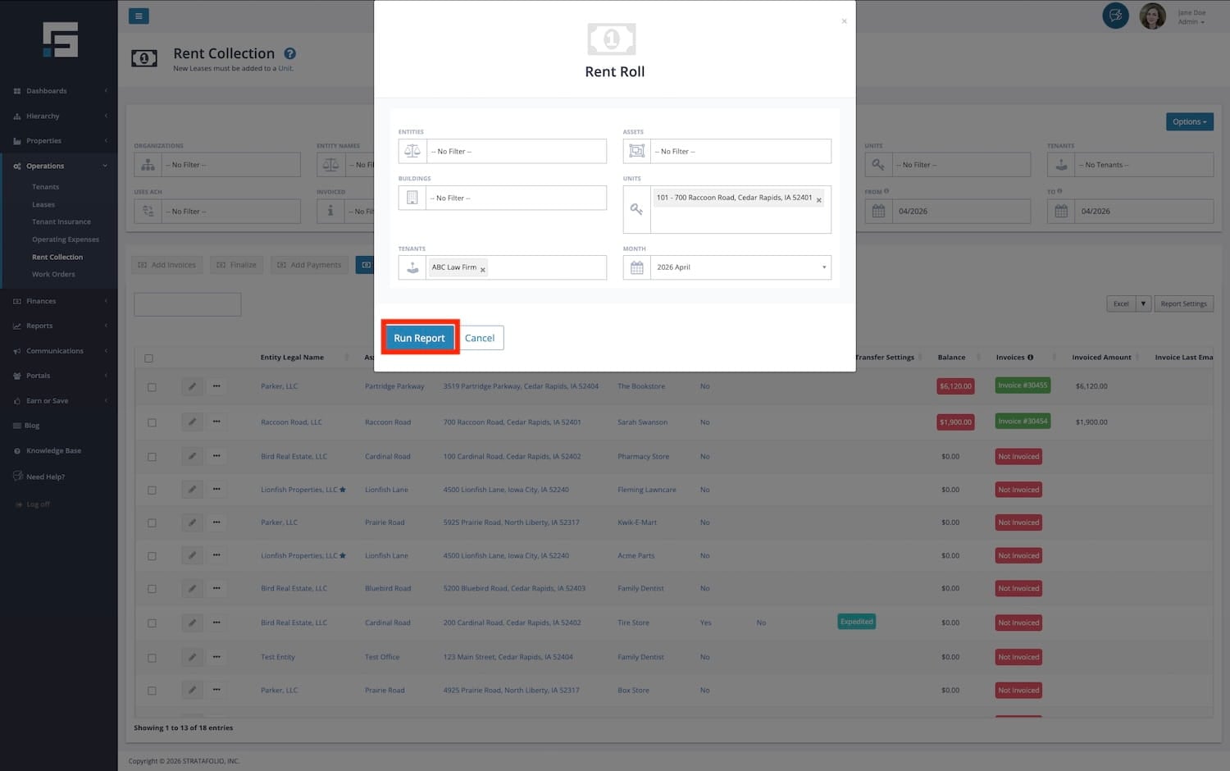This screenshot has height=771, width=1230.
Task: Remove ABC Law Firm tenant tag
Action: 483,270
